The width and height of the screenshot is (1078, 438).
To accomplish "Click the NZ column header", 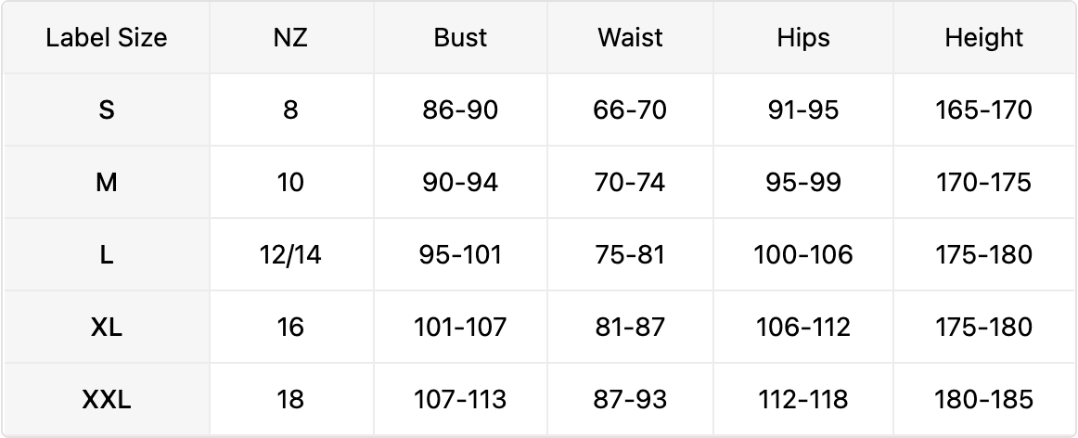I will click(290, 38).
